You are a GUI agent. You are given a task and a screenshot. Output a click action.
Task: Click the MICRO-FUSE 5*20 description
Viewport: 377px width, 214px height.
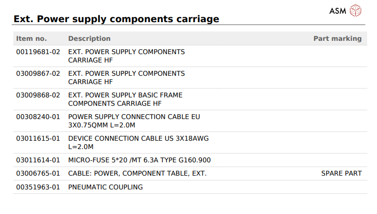click(139, 160)
